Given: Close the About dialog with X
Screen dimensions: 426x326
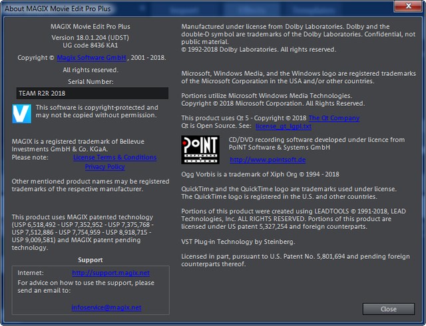Looking at the screenshot, I should [408, 6].
